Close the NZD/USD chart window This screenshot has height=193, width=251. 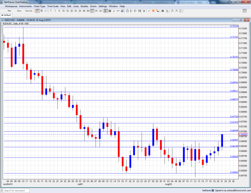pyautogui.click(x=247, y=20)
